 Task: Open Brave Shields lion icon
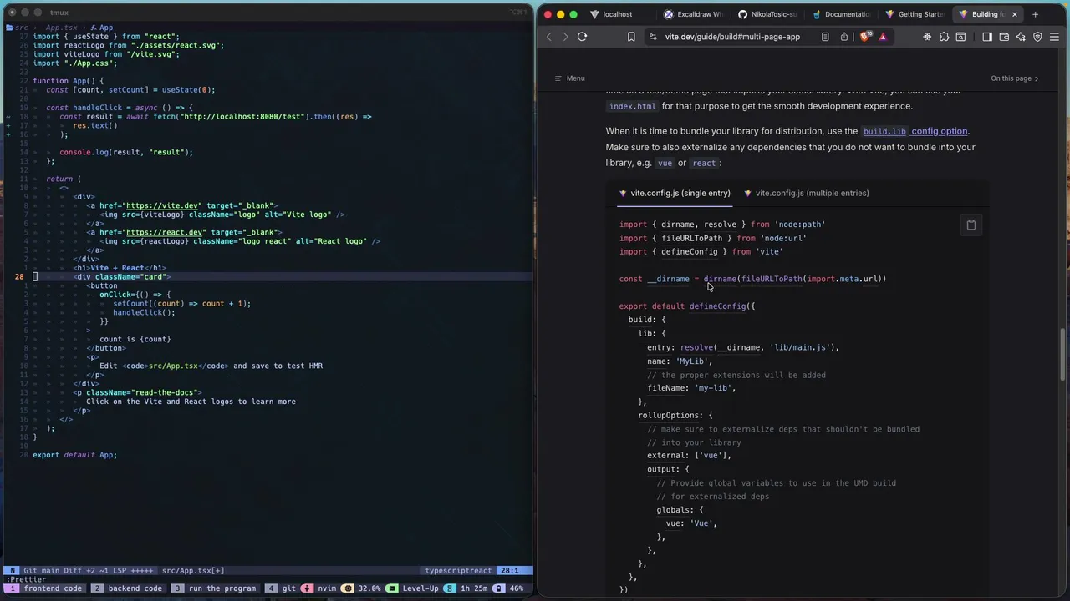click(x=865, y=37)
